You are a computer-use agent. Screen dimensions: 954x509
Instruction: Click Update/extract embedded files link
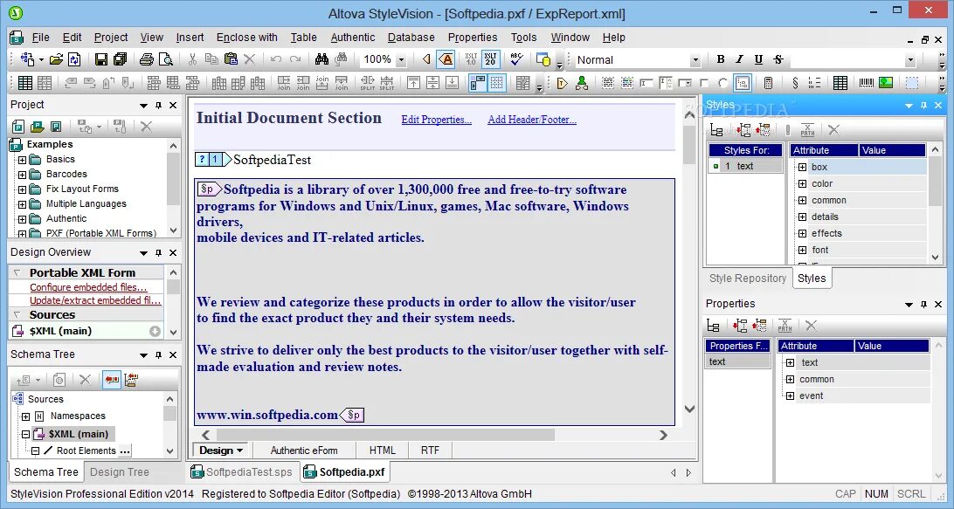coord(95,300)
